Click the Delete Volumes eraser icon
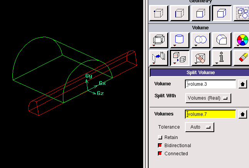Viewport: 249px width, 168px height. pyautogui.click(x=242, y=58)
